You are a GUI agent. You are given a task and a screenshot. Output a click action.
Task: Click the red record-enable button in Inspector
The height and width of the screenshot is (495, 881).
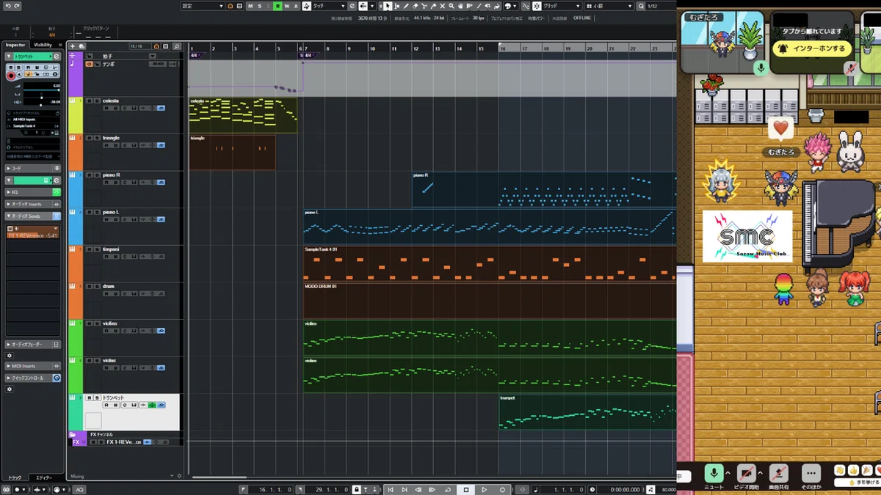tap(11, 76)
